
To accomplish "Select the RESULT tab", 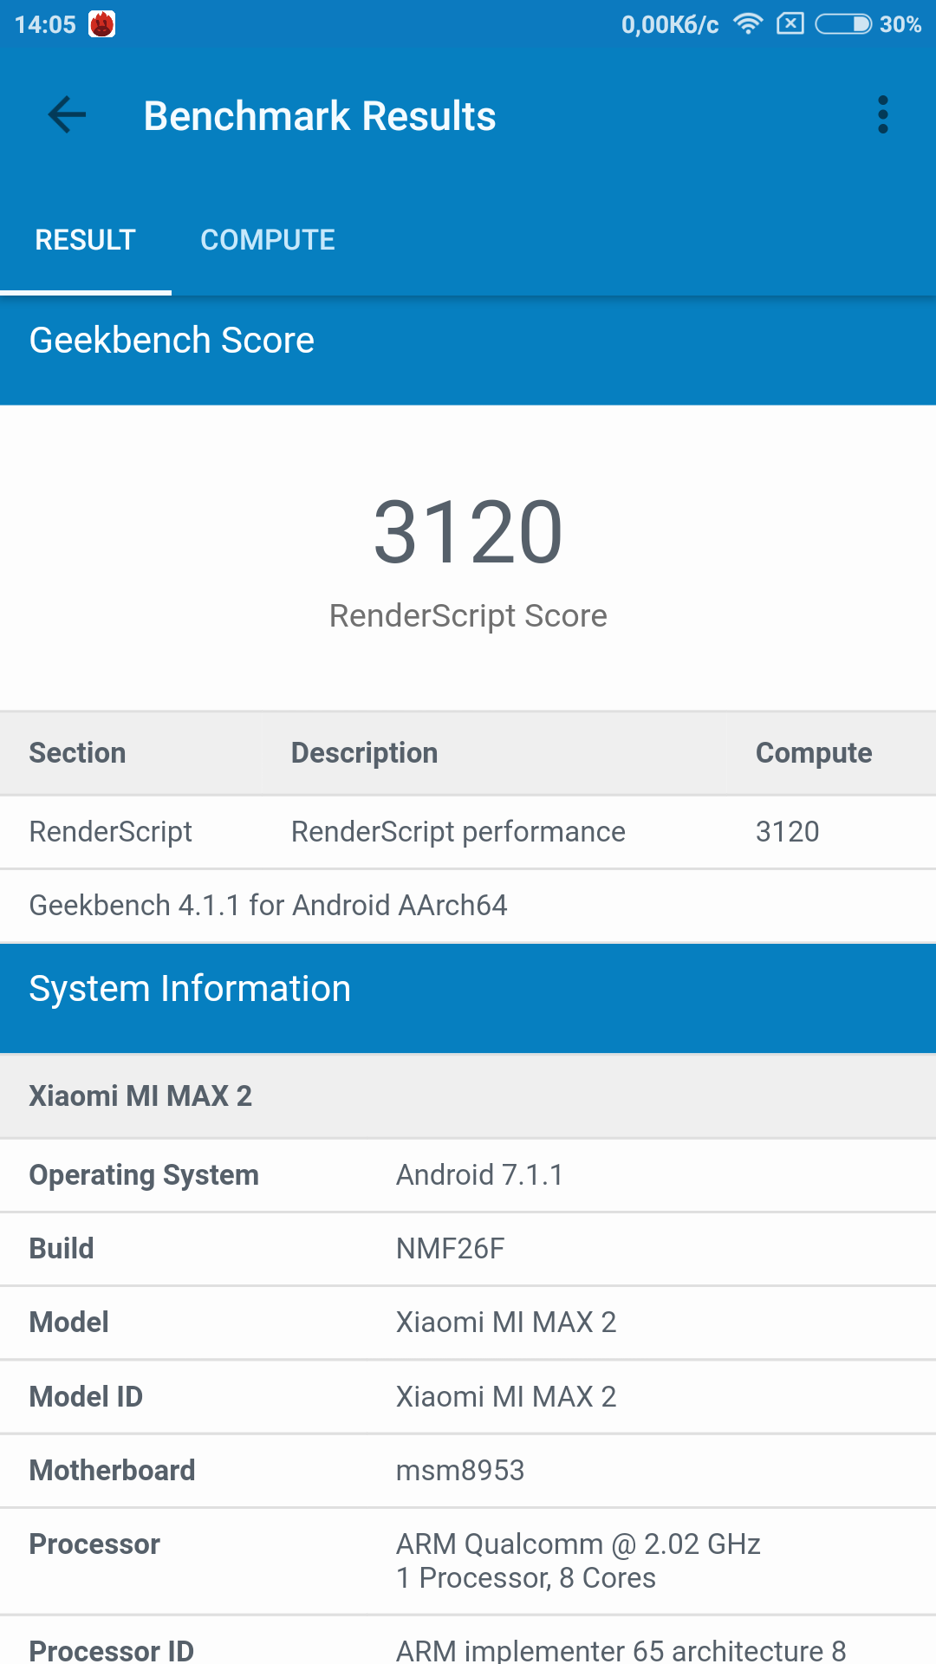I will click(85, 240).
